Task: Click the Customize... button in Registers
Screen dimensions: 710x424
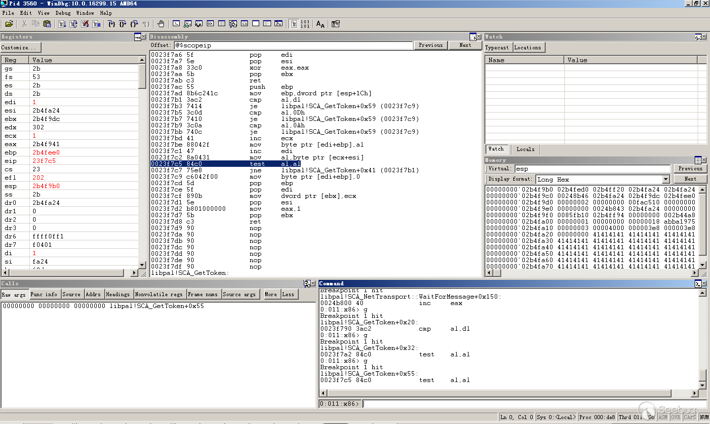Action: (20, 48)
